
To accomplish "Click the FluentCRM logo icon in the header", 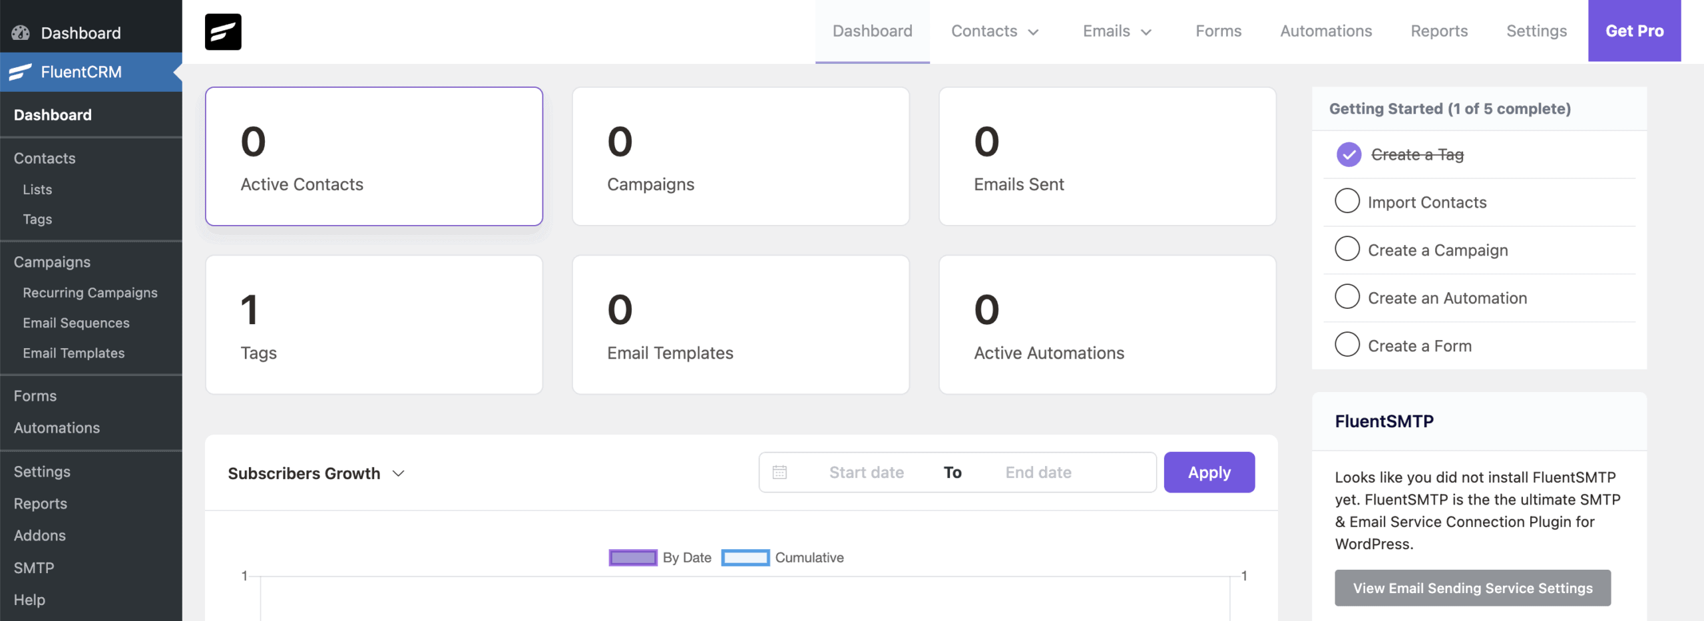I will tap(222, 31).
